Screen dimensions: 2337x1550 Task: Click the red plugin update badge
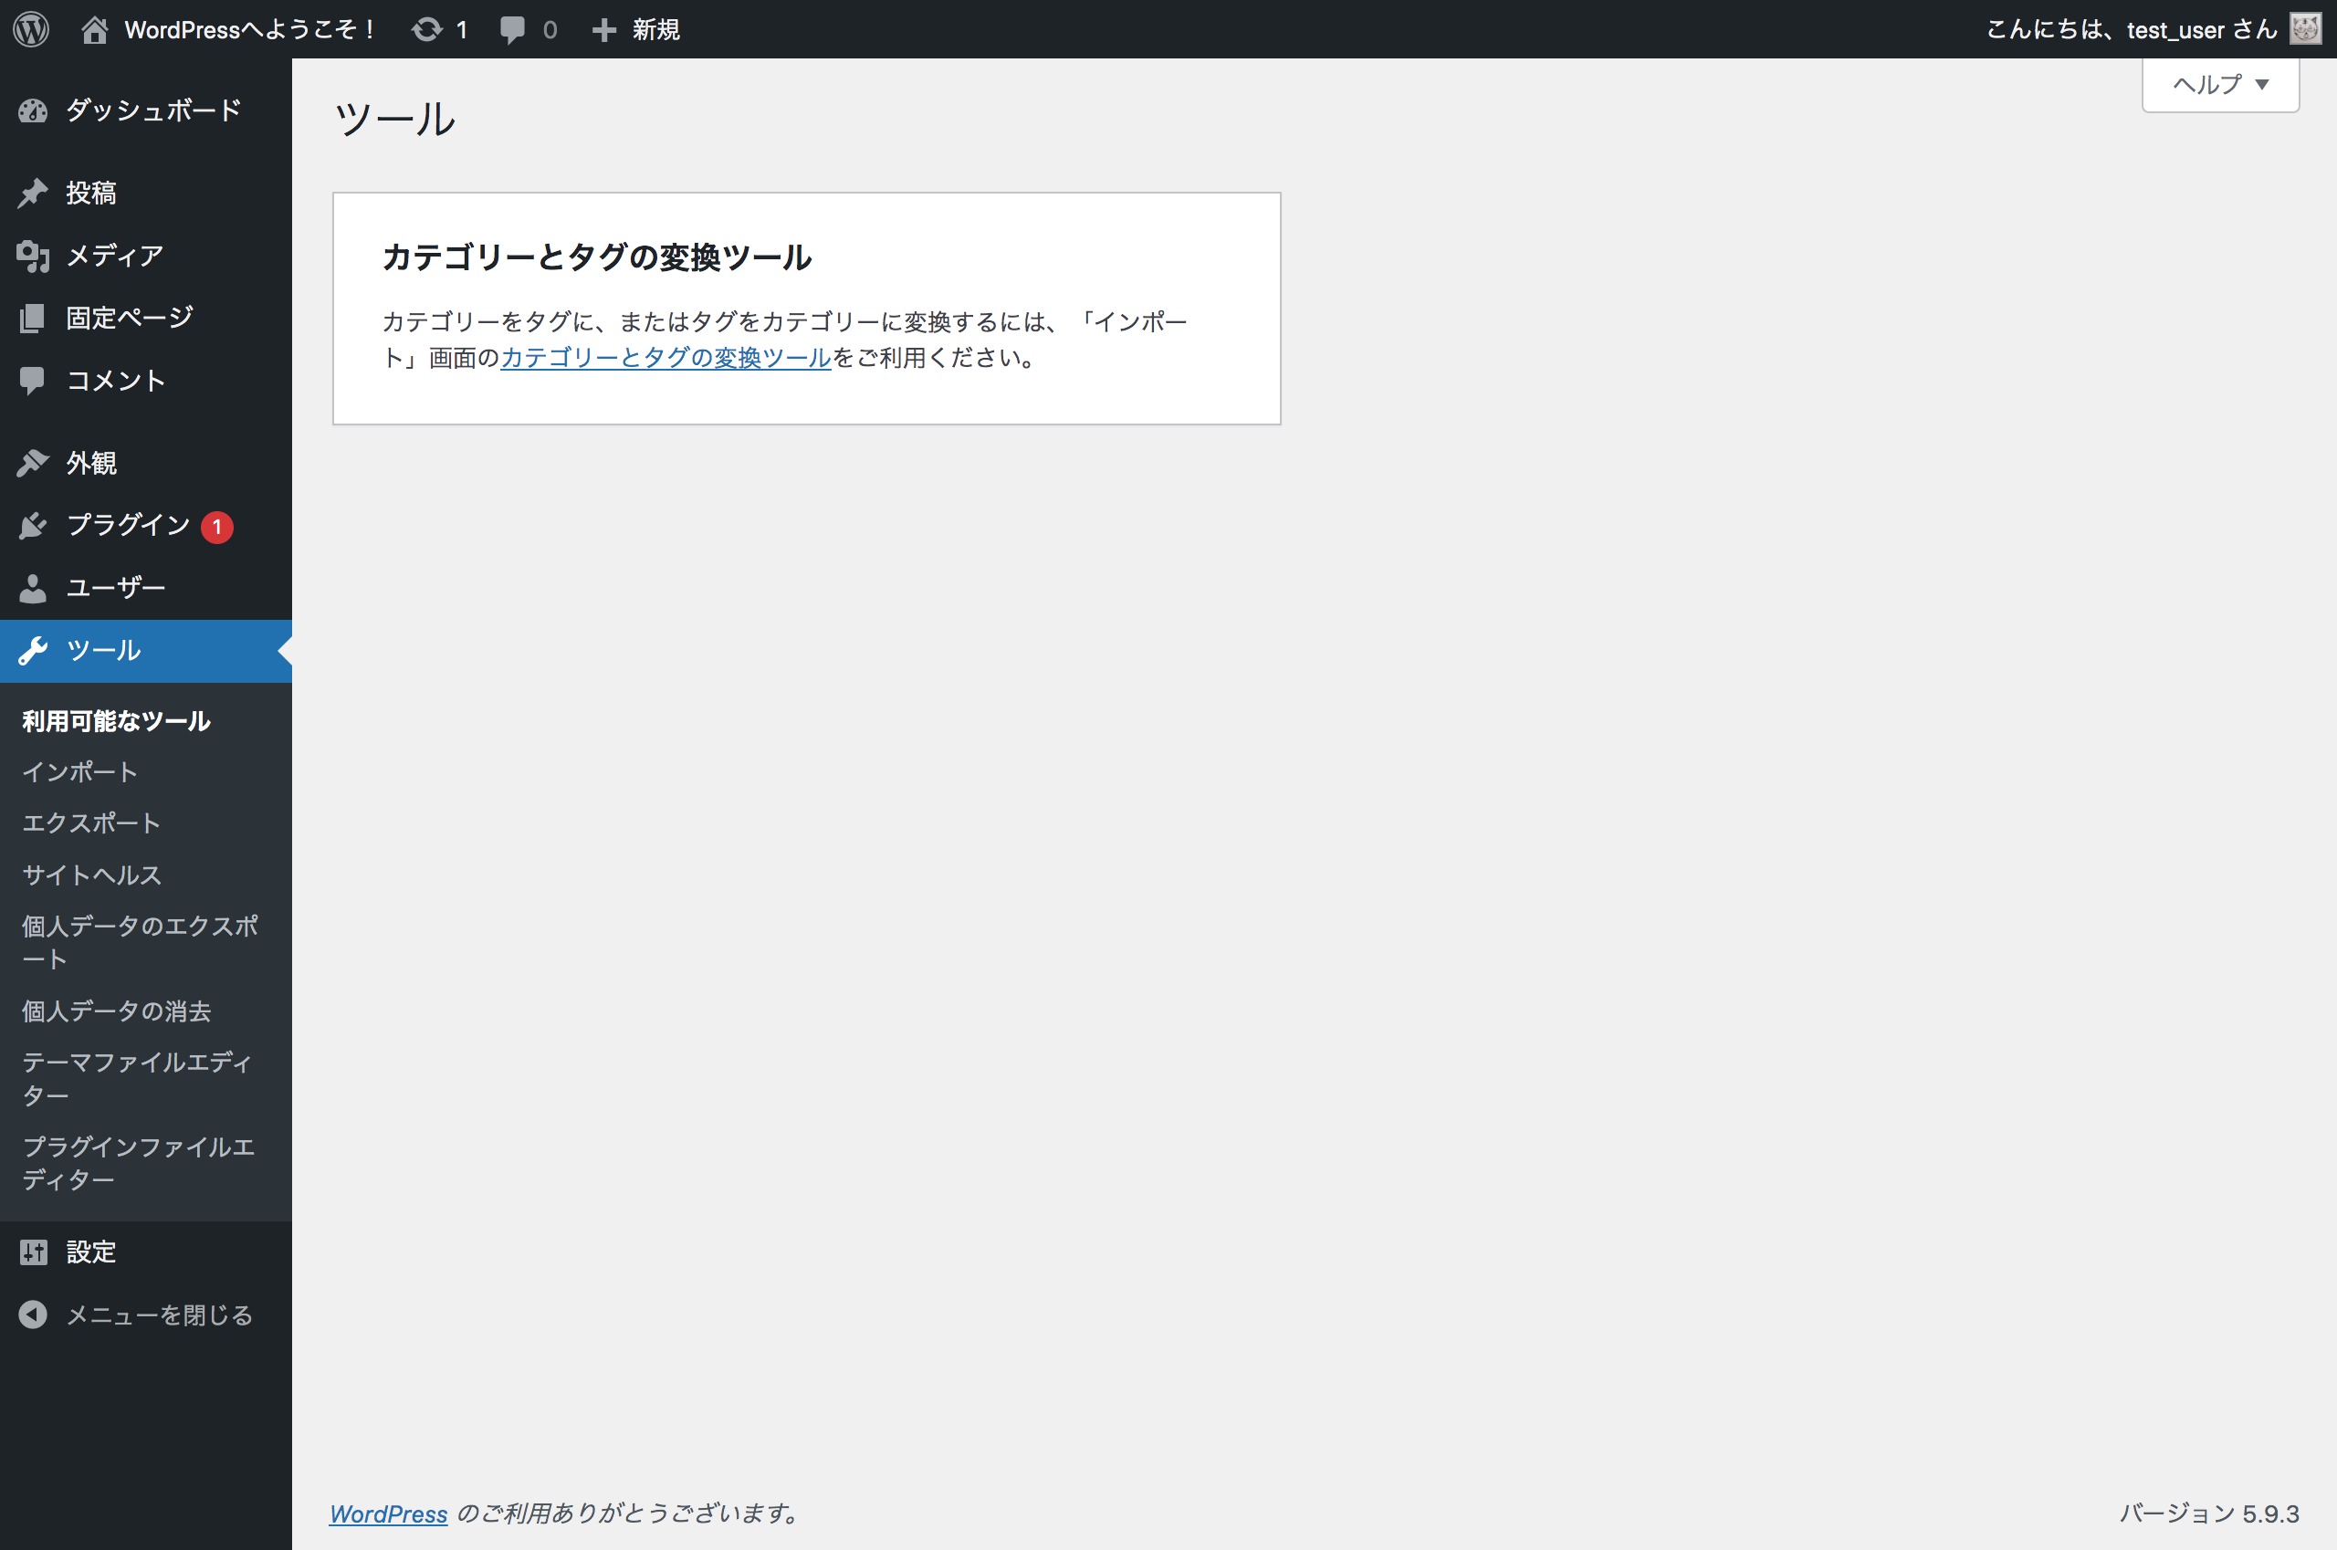(216, 527)
